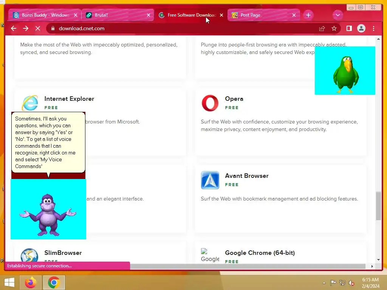This screenshot has width=387, height=290.
Task: Switch to the Post Page tab
Action: tap(263, 15)
